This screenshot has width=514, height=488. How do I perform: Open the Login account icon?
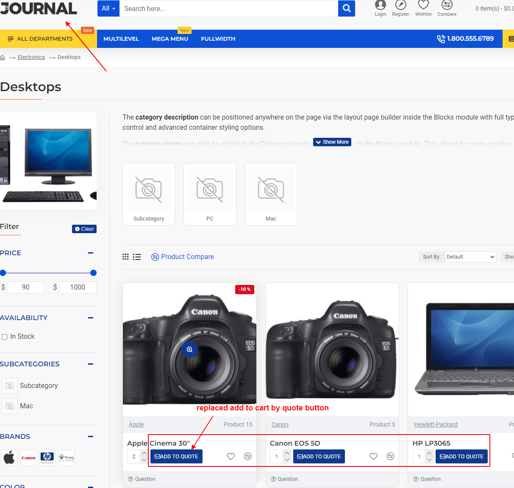(381, 5)
